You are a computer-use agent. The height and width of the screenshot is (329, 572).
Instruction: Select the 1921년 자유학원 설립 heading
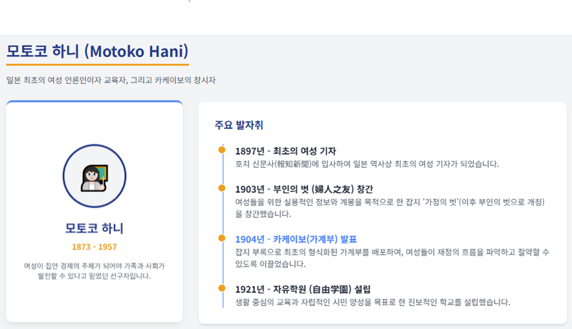click(303, 289)
